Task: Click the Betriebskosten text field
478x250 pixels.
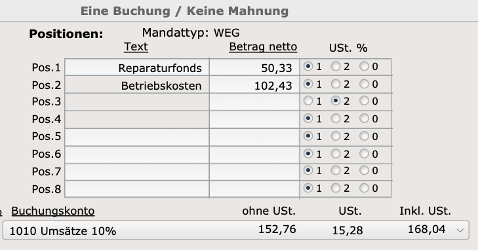Action: click(x=137, y=84)
